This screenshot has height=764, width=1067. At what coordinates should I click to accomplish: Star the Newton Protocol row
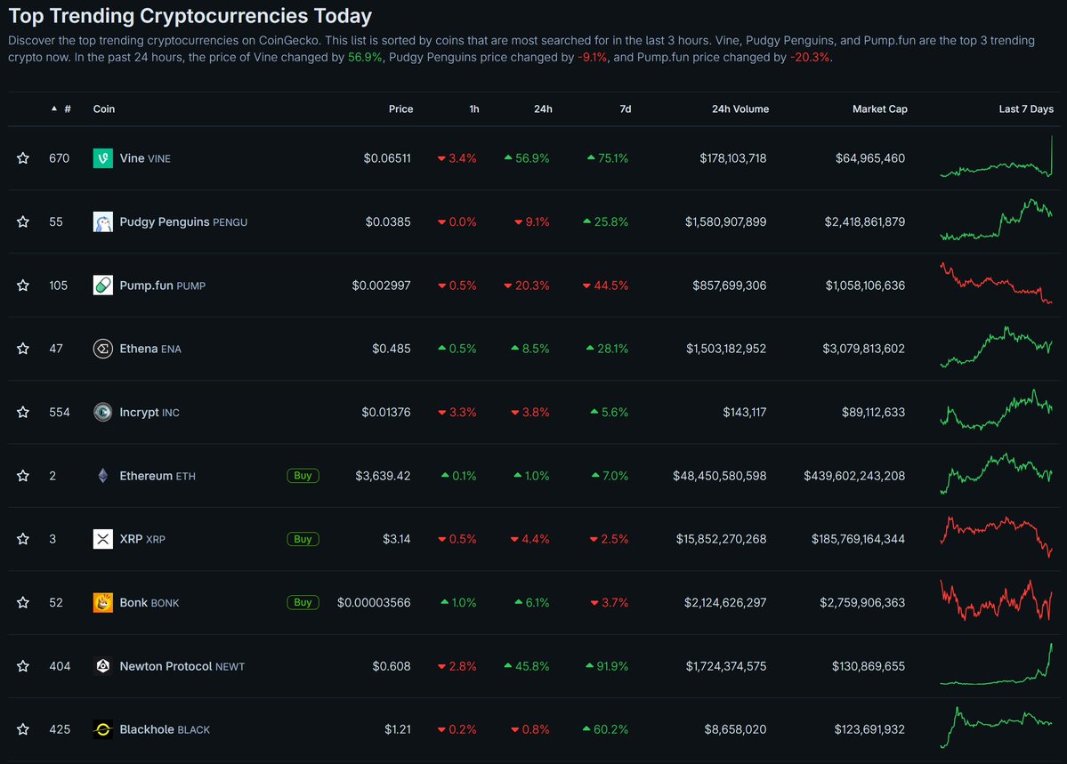point(23,666)
